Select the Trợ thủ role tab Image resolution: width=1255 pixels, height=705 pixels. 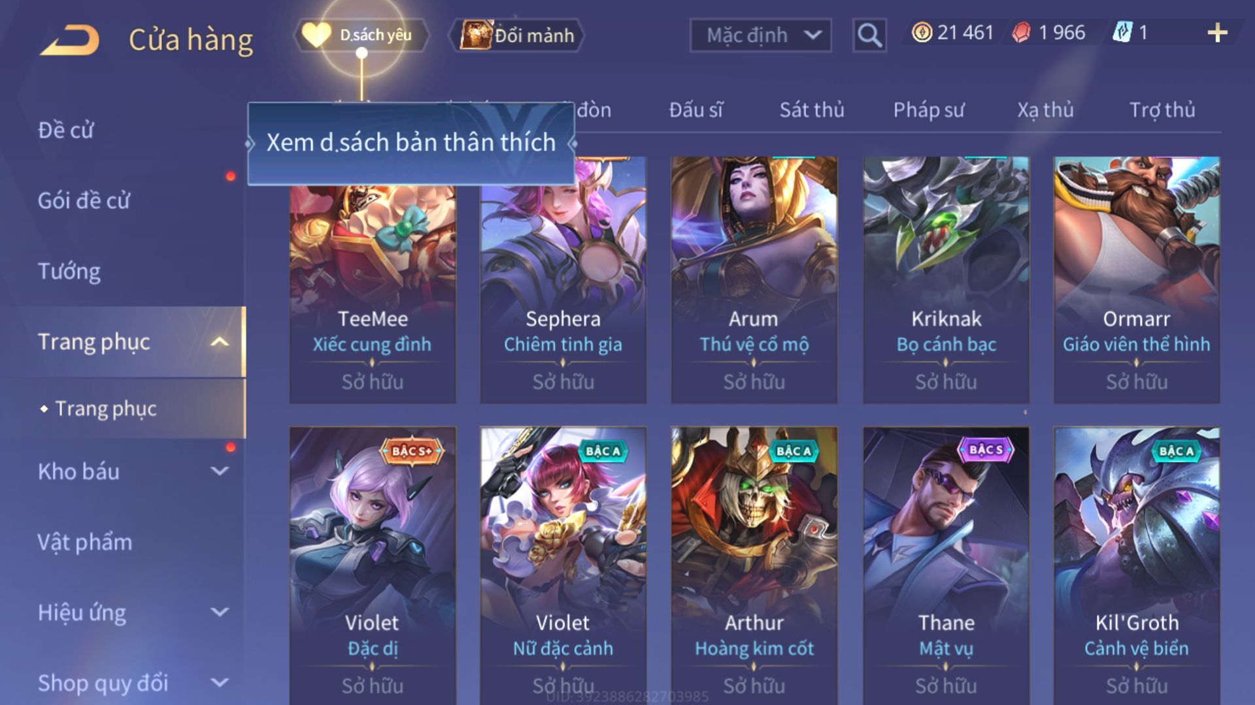[x=1162, y=110]
